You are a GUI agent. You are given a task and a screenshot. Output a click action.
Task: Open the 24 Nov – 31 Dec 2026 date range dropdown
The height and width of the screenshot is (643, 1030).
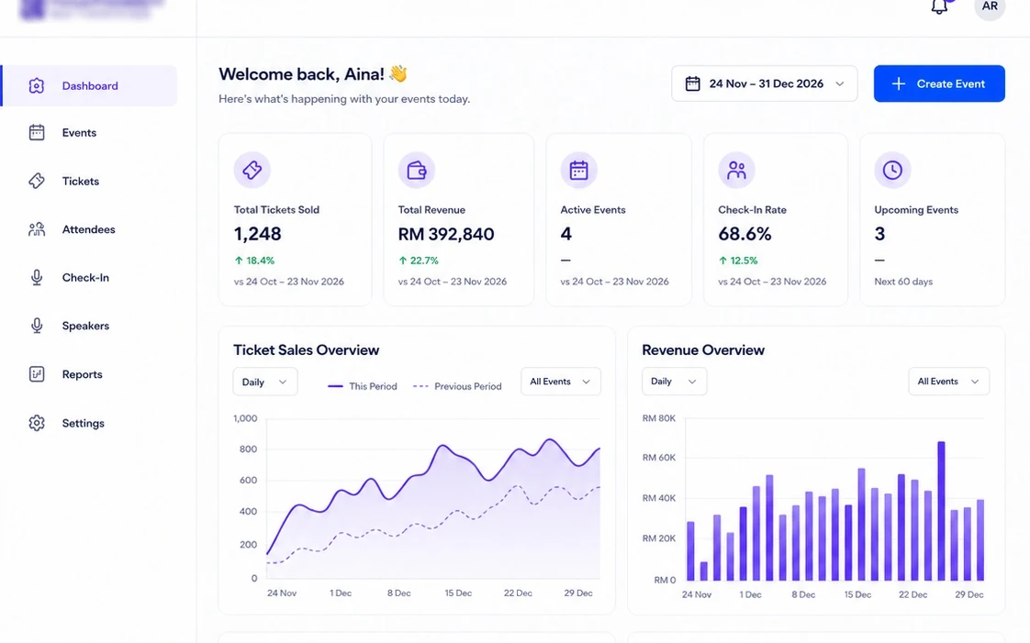pos(764,83)
